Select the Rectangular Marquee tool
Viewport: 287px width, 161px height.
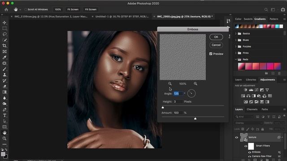(4, 29)
